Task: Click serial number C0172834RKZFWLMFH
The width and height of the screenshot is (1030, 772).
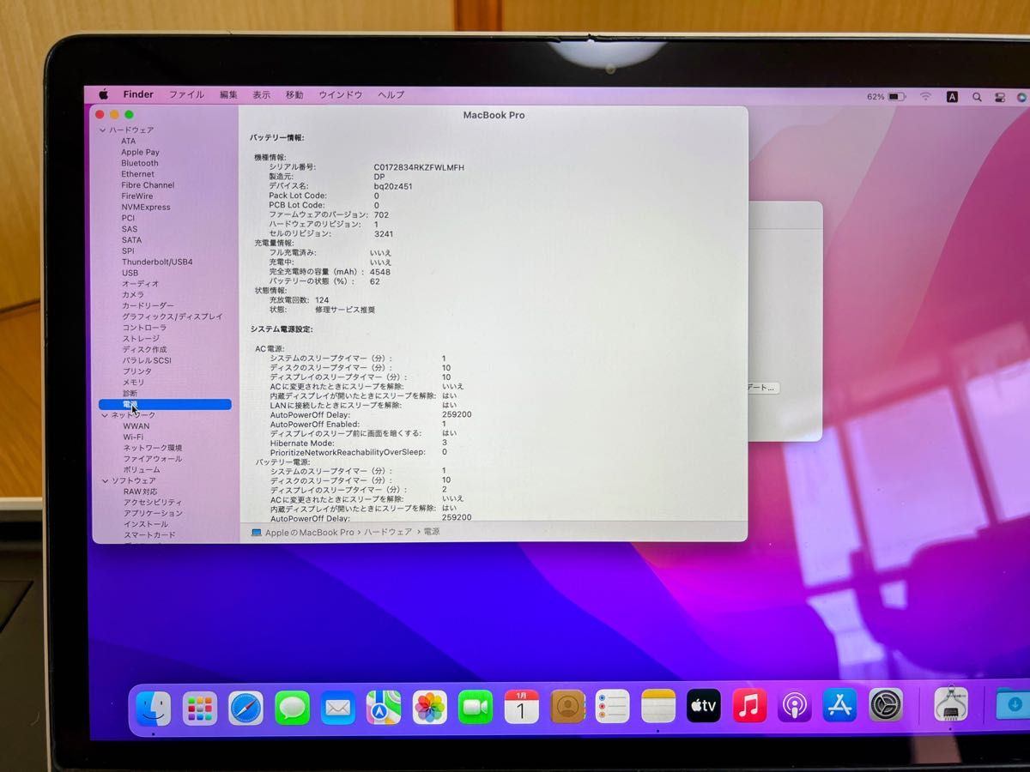Action: pyautogui.click(x=419, y=167)
